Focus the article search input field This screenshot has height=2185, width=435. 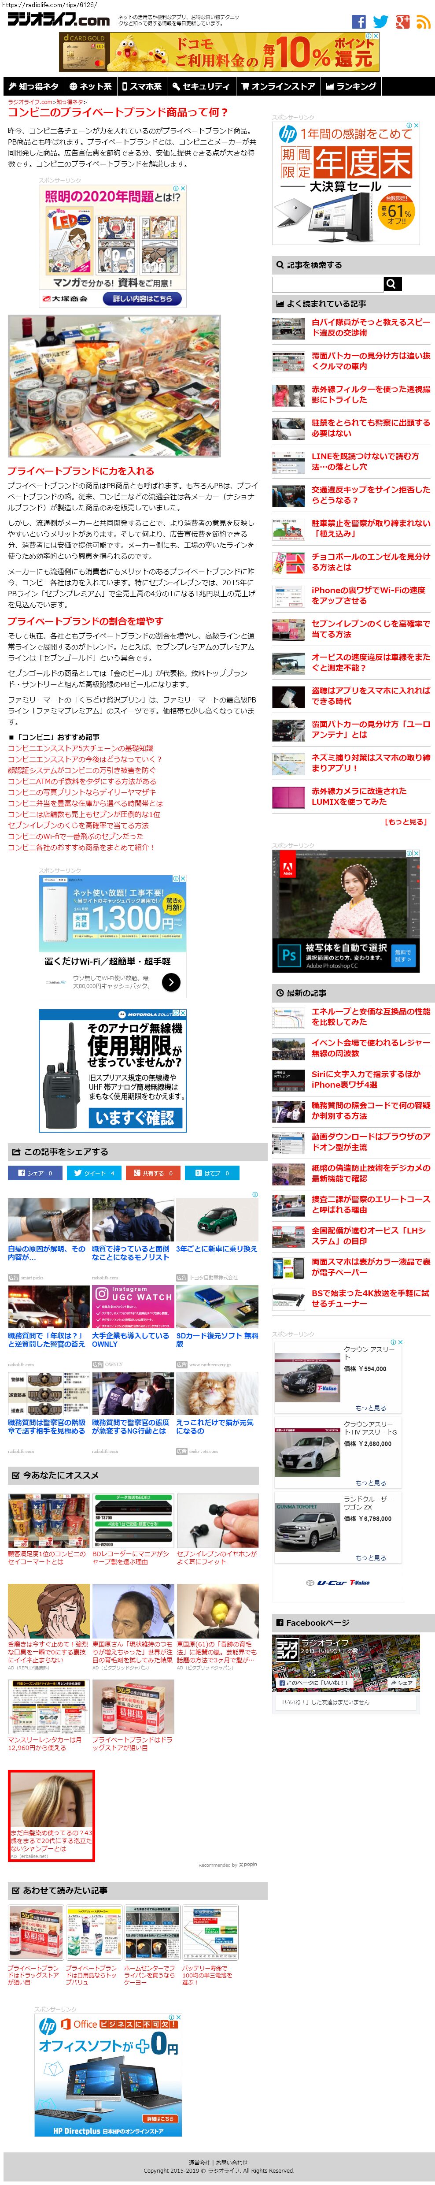(327, 284)
